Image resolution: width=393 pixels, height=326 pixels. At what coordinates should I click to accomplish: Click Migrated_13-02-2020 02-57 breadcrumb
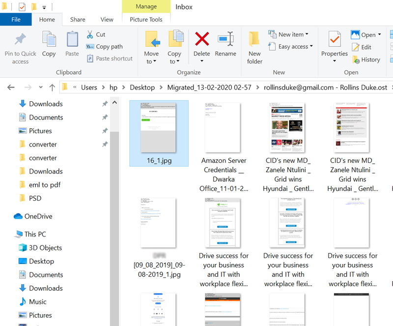[x=209, y=88]
